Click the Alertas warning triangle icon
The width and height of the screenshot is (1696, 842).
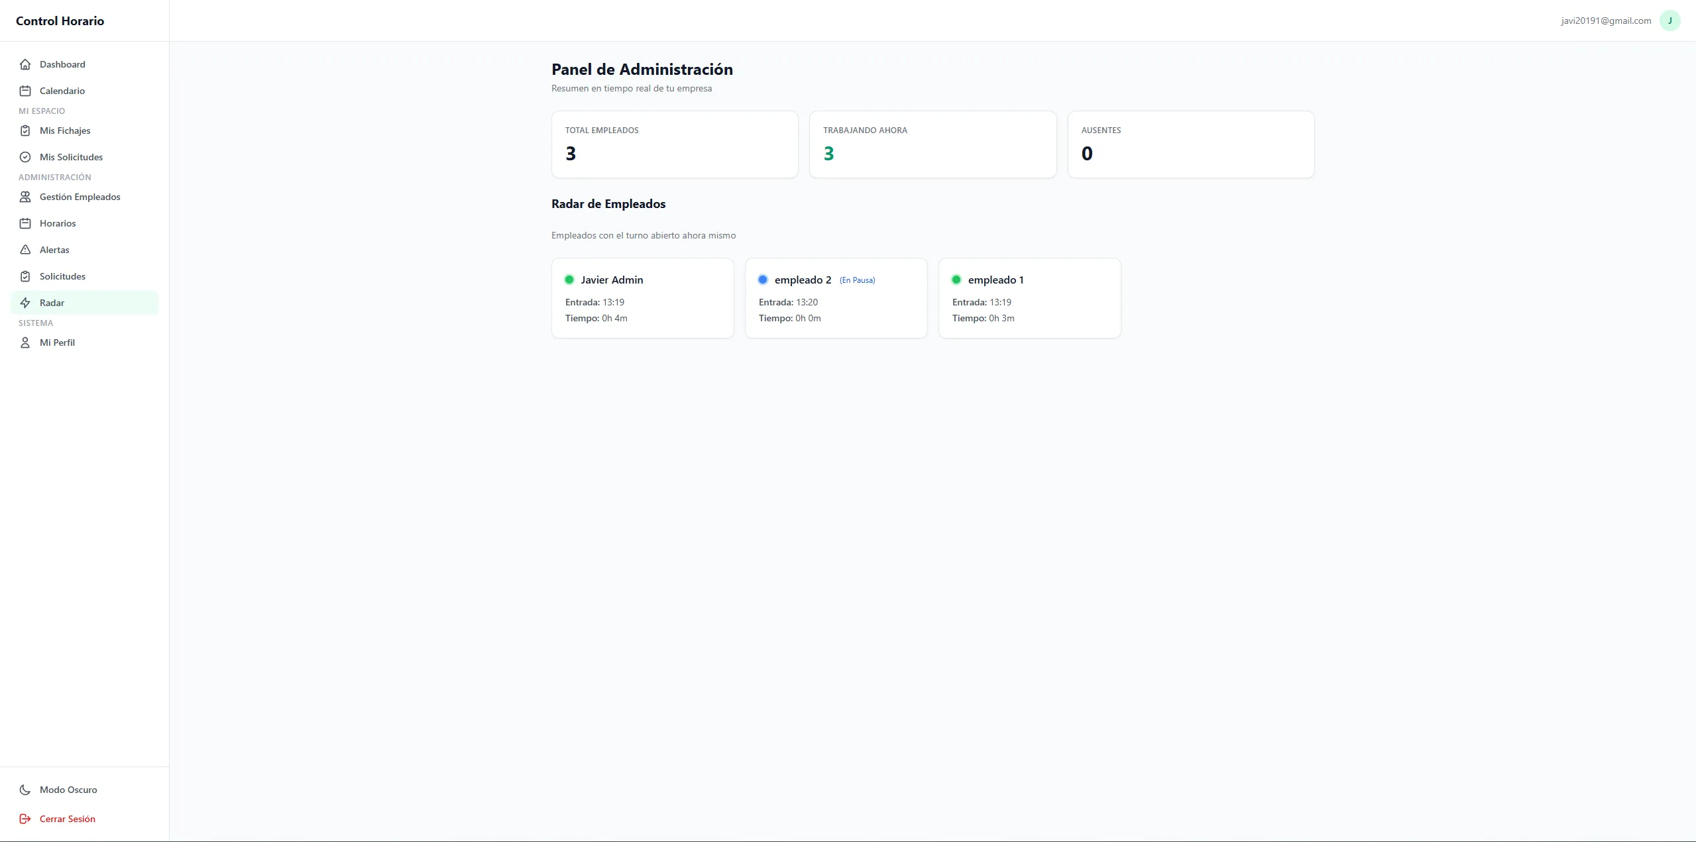click(25, 250)
